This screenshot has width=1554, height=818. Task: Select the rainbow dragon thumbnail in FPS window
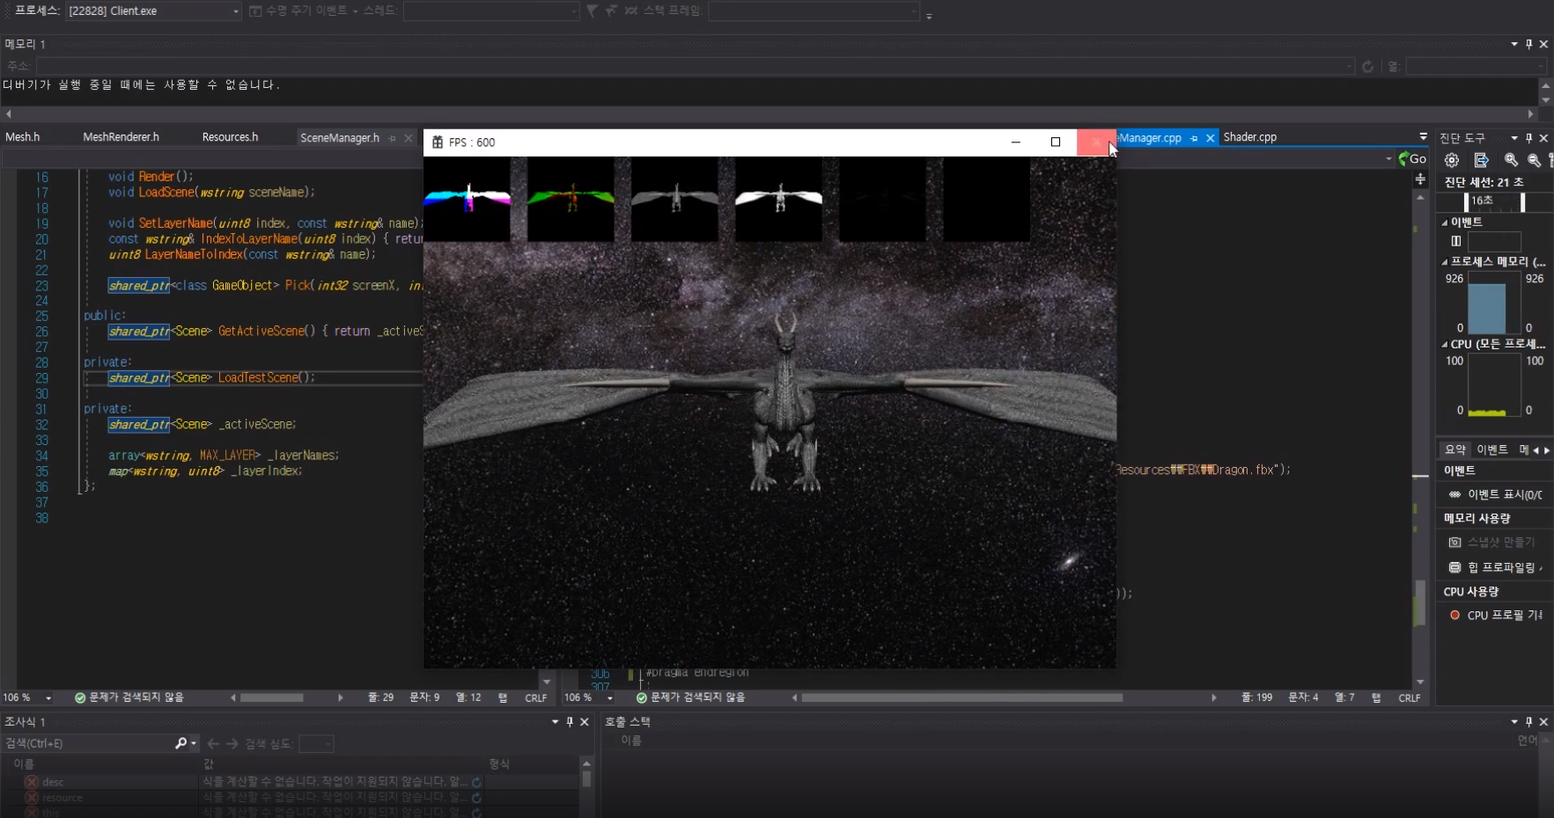[x=468, y=200]
